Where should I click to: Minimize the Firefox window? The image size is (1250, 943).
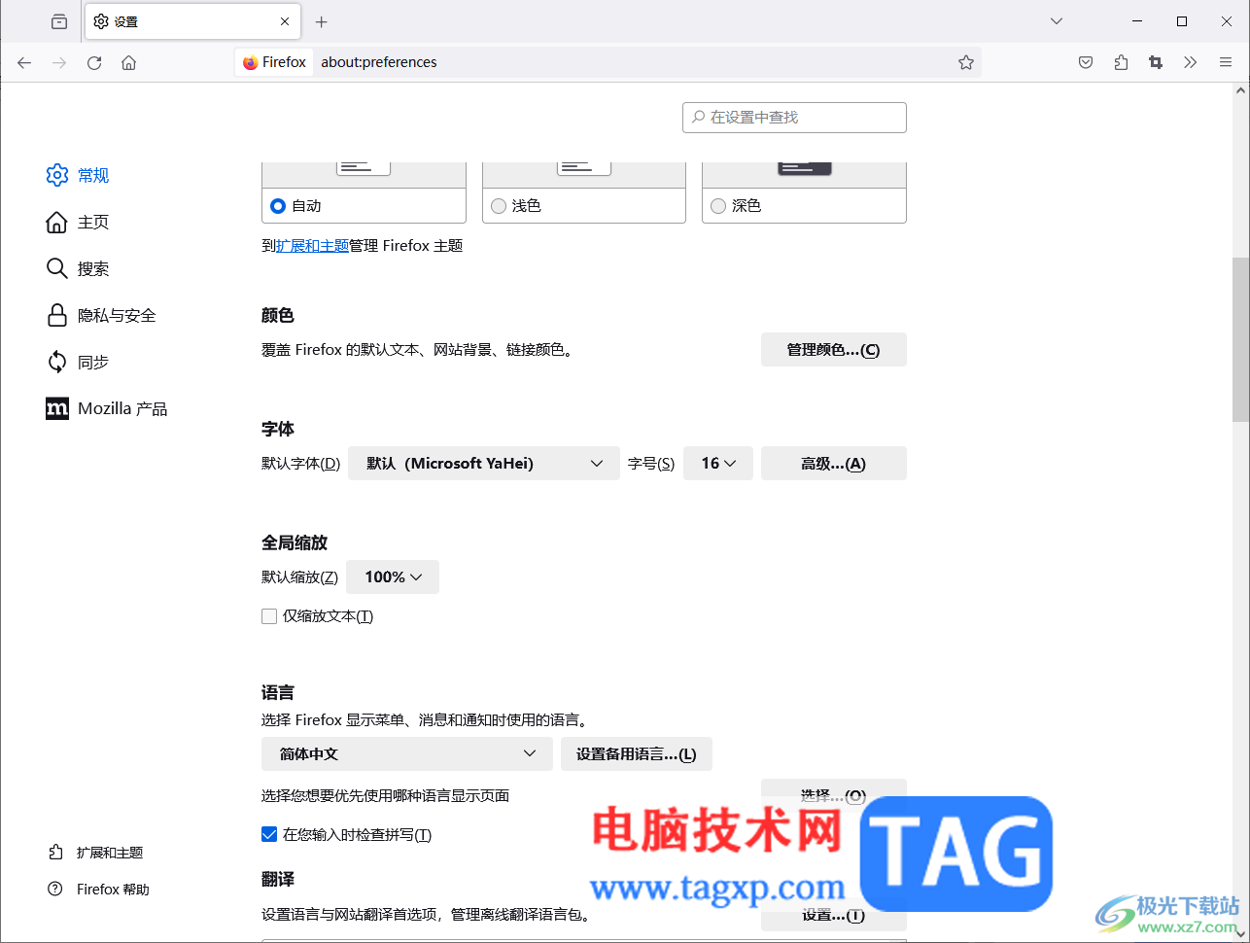click(x=1137, y=21)
